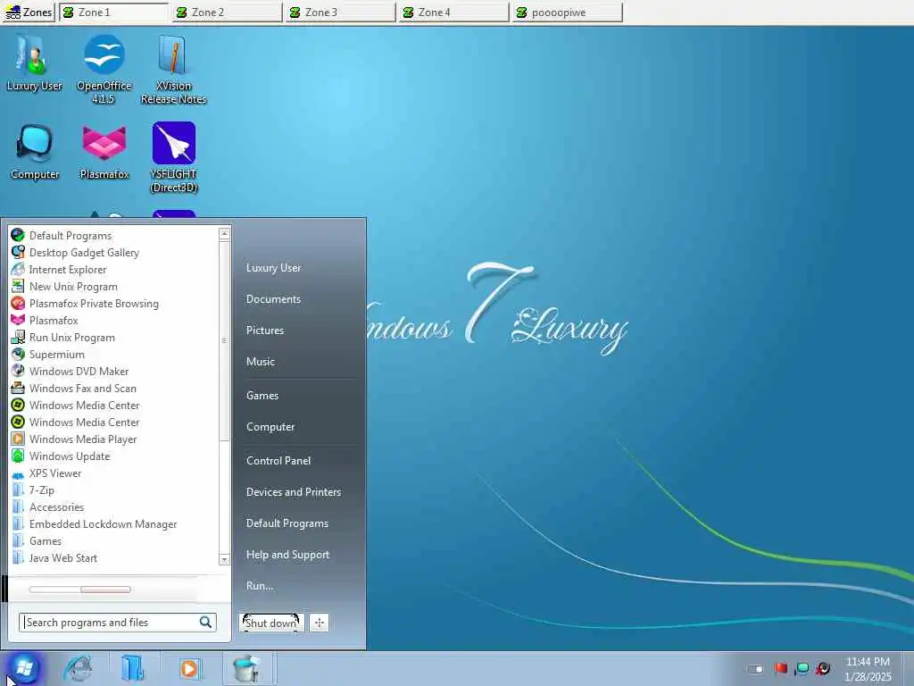Switch to Zone 1 tab

tap(113, 13)
